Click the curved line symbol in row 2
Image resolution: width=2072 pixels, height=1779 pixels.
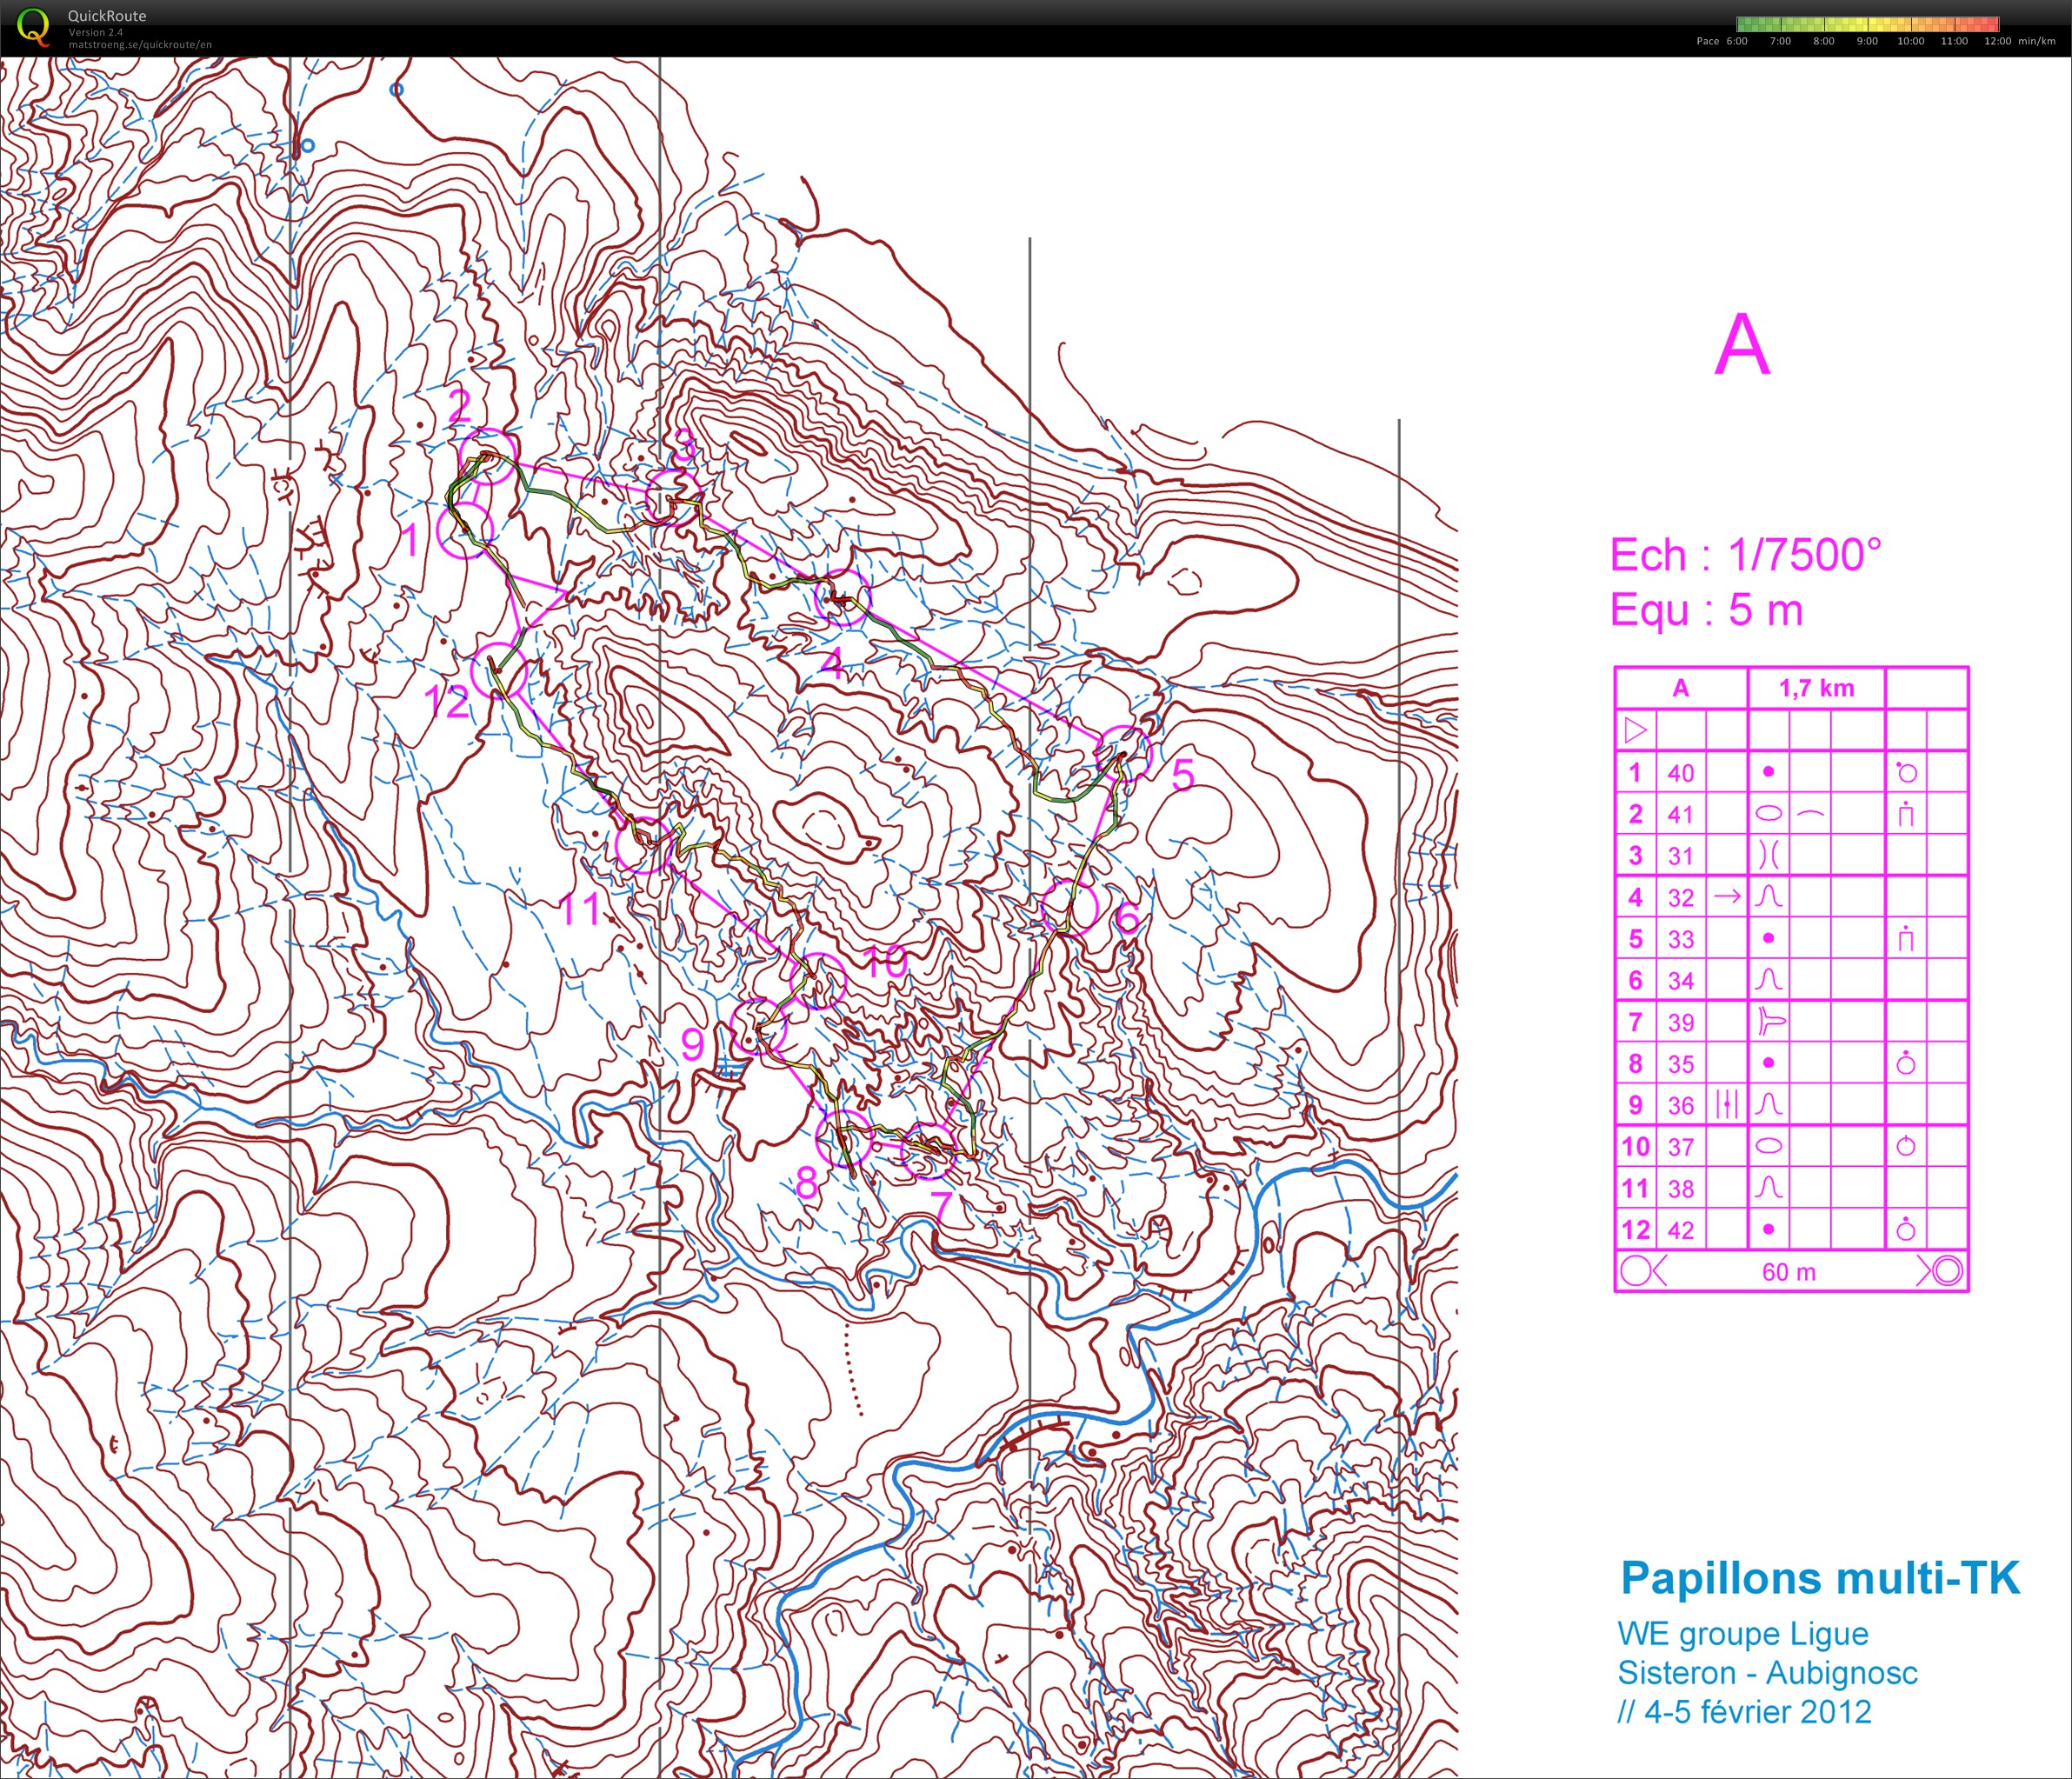pos(1810,813)
